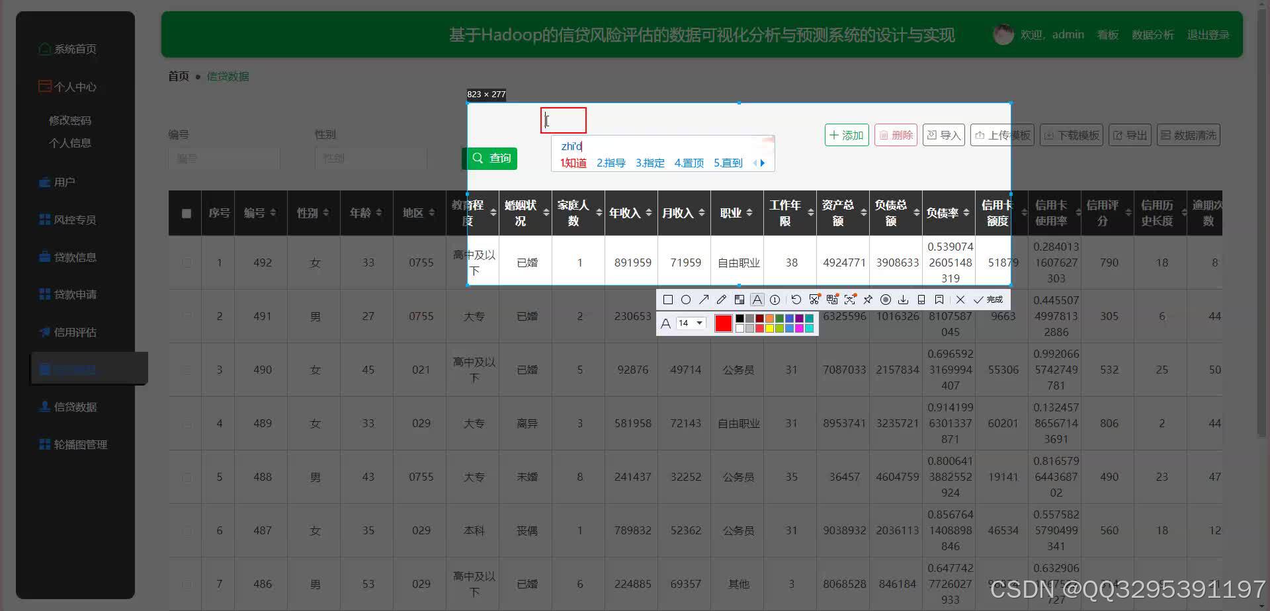
Task: Click the sort arrows on 年龄 column
Action: 378,213
